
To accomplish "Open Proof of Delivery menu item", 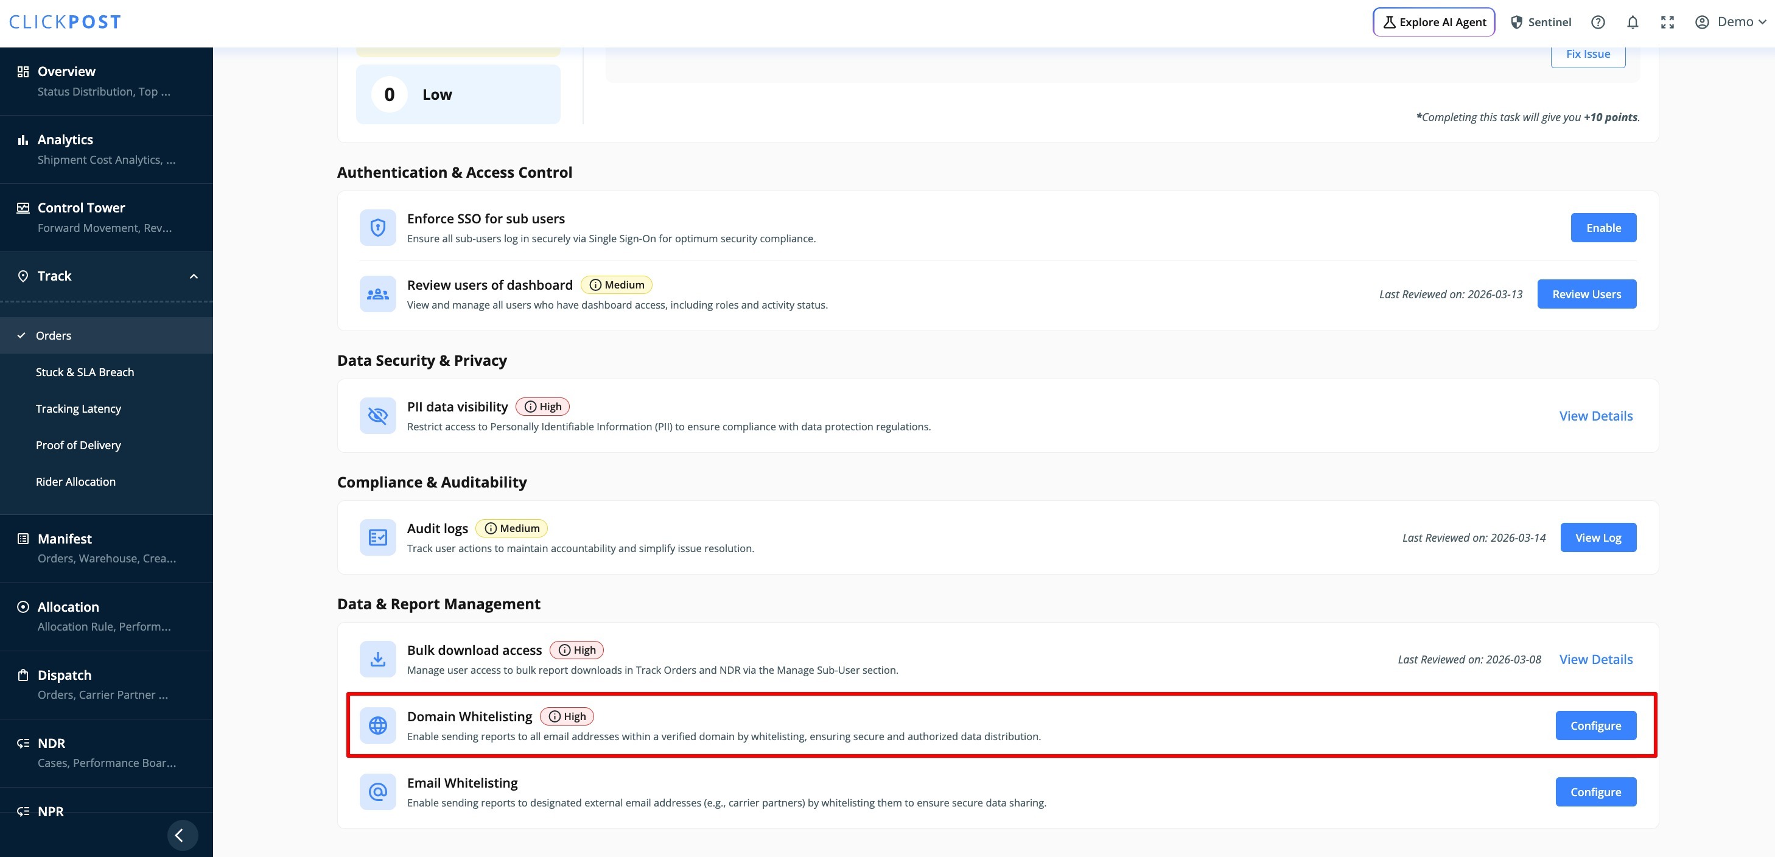I will pyautogui.click(x=78, y=445).
